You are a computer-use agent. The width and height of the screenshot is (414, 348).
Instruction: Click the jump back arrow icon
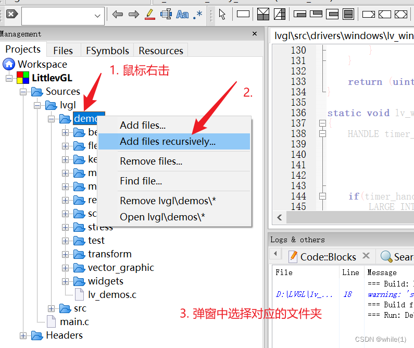[x=118, y=14]
